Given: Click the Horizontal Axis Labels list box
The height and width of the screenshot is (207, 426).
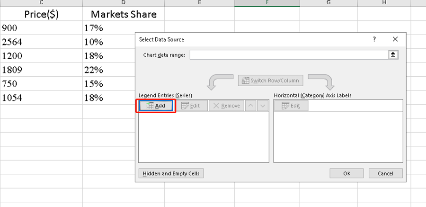Looking at the screenshot, I should pos(338,137).
